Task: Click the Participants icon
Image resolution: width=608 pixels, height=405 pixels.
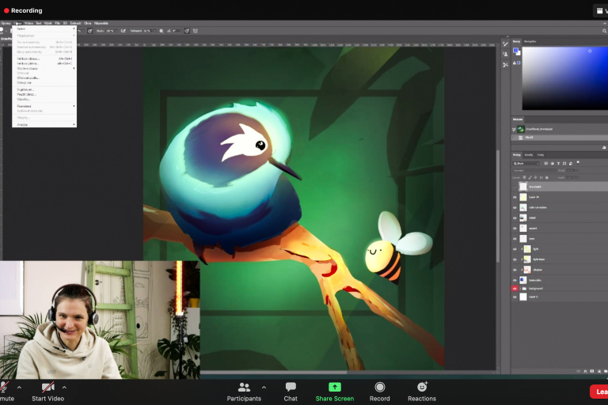Action: 244,387
